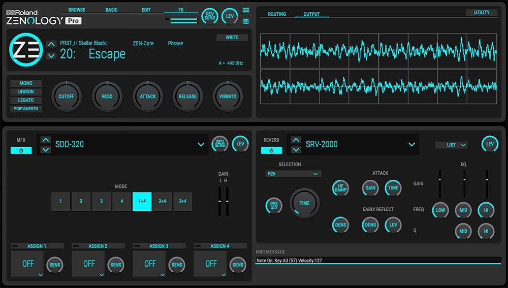Switch to the ROUTING tab

(x=277, y=14)
